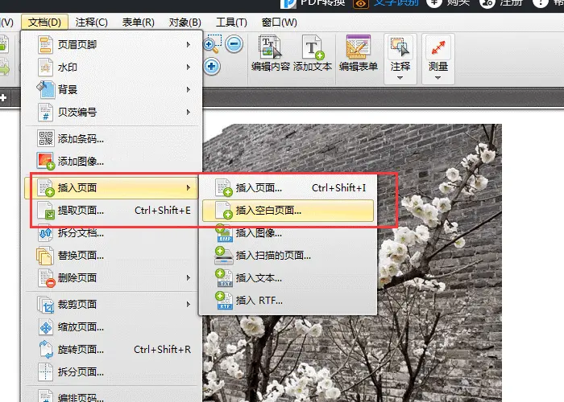Image resolution: width=564 pixels, height=402 pixels.
Task: Click the 注释 toolbar icon
Action: click(400, 47)
